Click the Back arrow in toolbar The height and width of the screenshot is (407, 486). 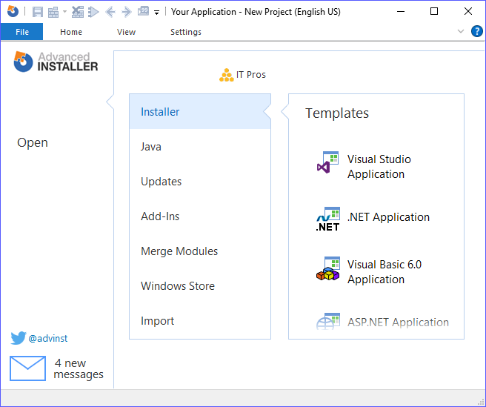point(110,12)
